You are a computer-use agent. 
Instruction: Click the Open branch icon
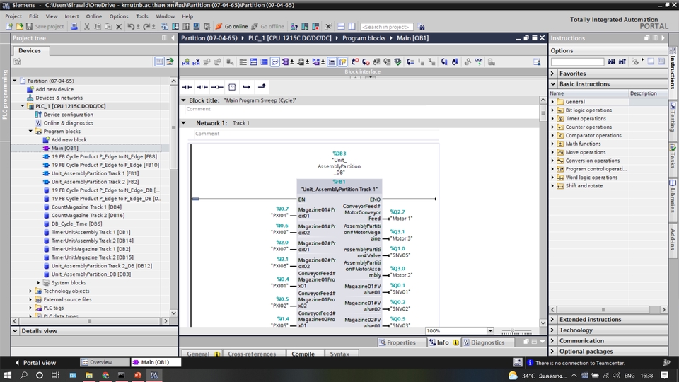[247, 87]
